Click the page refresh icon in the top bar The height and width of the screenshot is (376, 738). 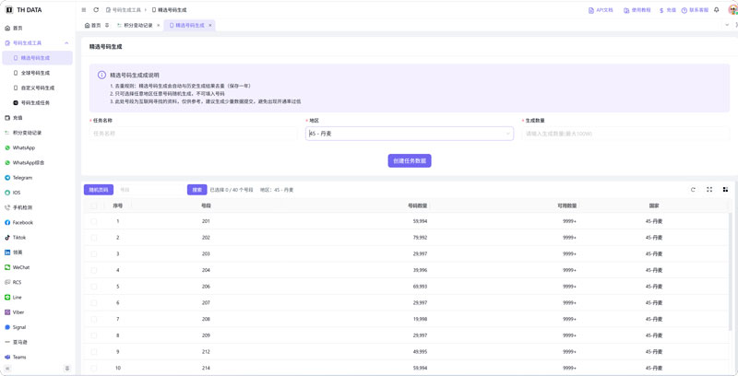96,10
